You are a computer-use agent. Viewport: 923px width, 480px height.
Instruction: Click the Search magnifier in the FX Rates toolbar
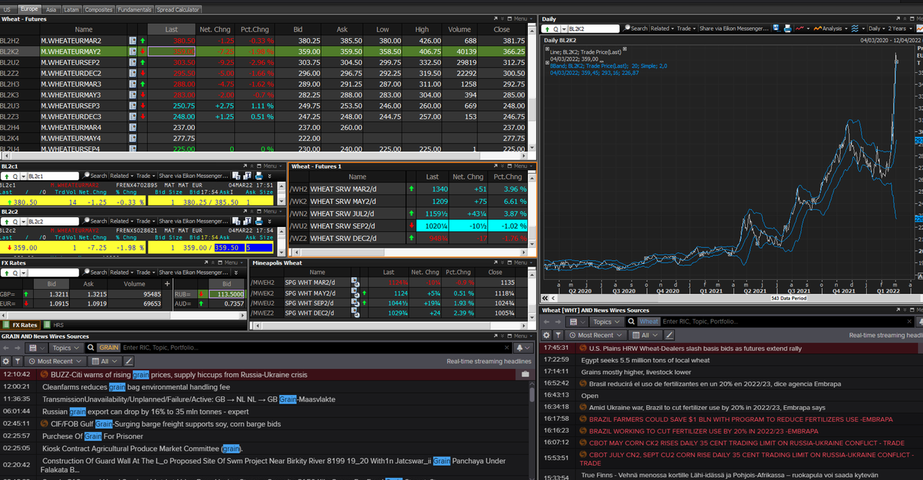86,272
